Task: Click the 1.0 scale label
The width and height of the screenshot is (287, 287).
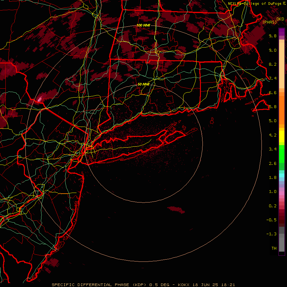Action: [273, 192]
